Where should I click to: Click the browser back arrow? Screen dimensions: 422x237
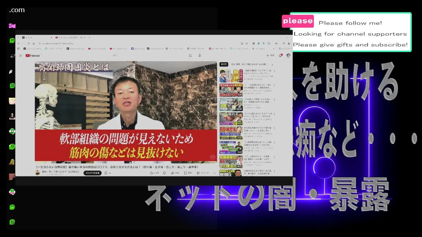tap(19, 43)
